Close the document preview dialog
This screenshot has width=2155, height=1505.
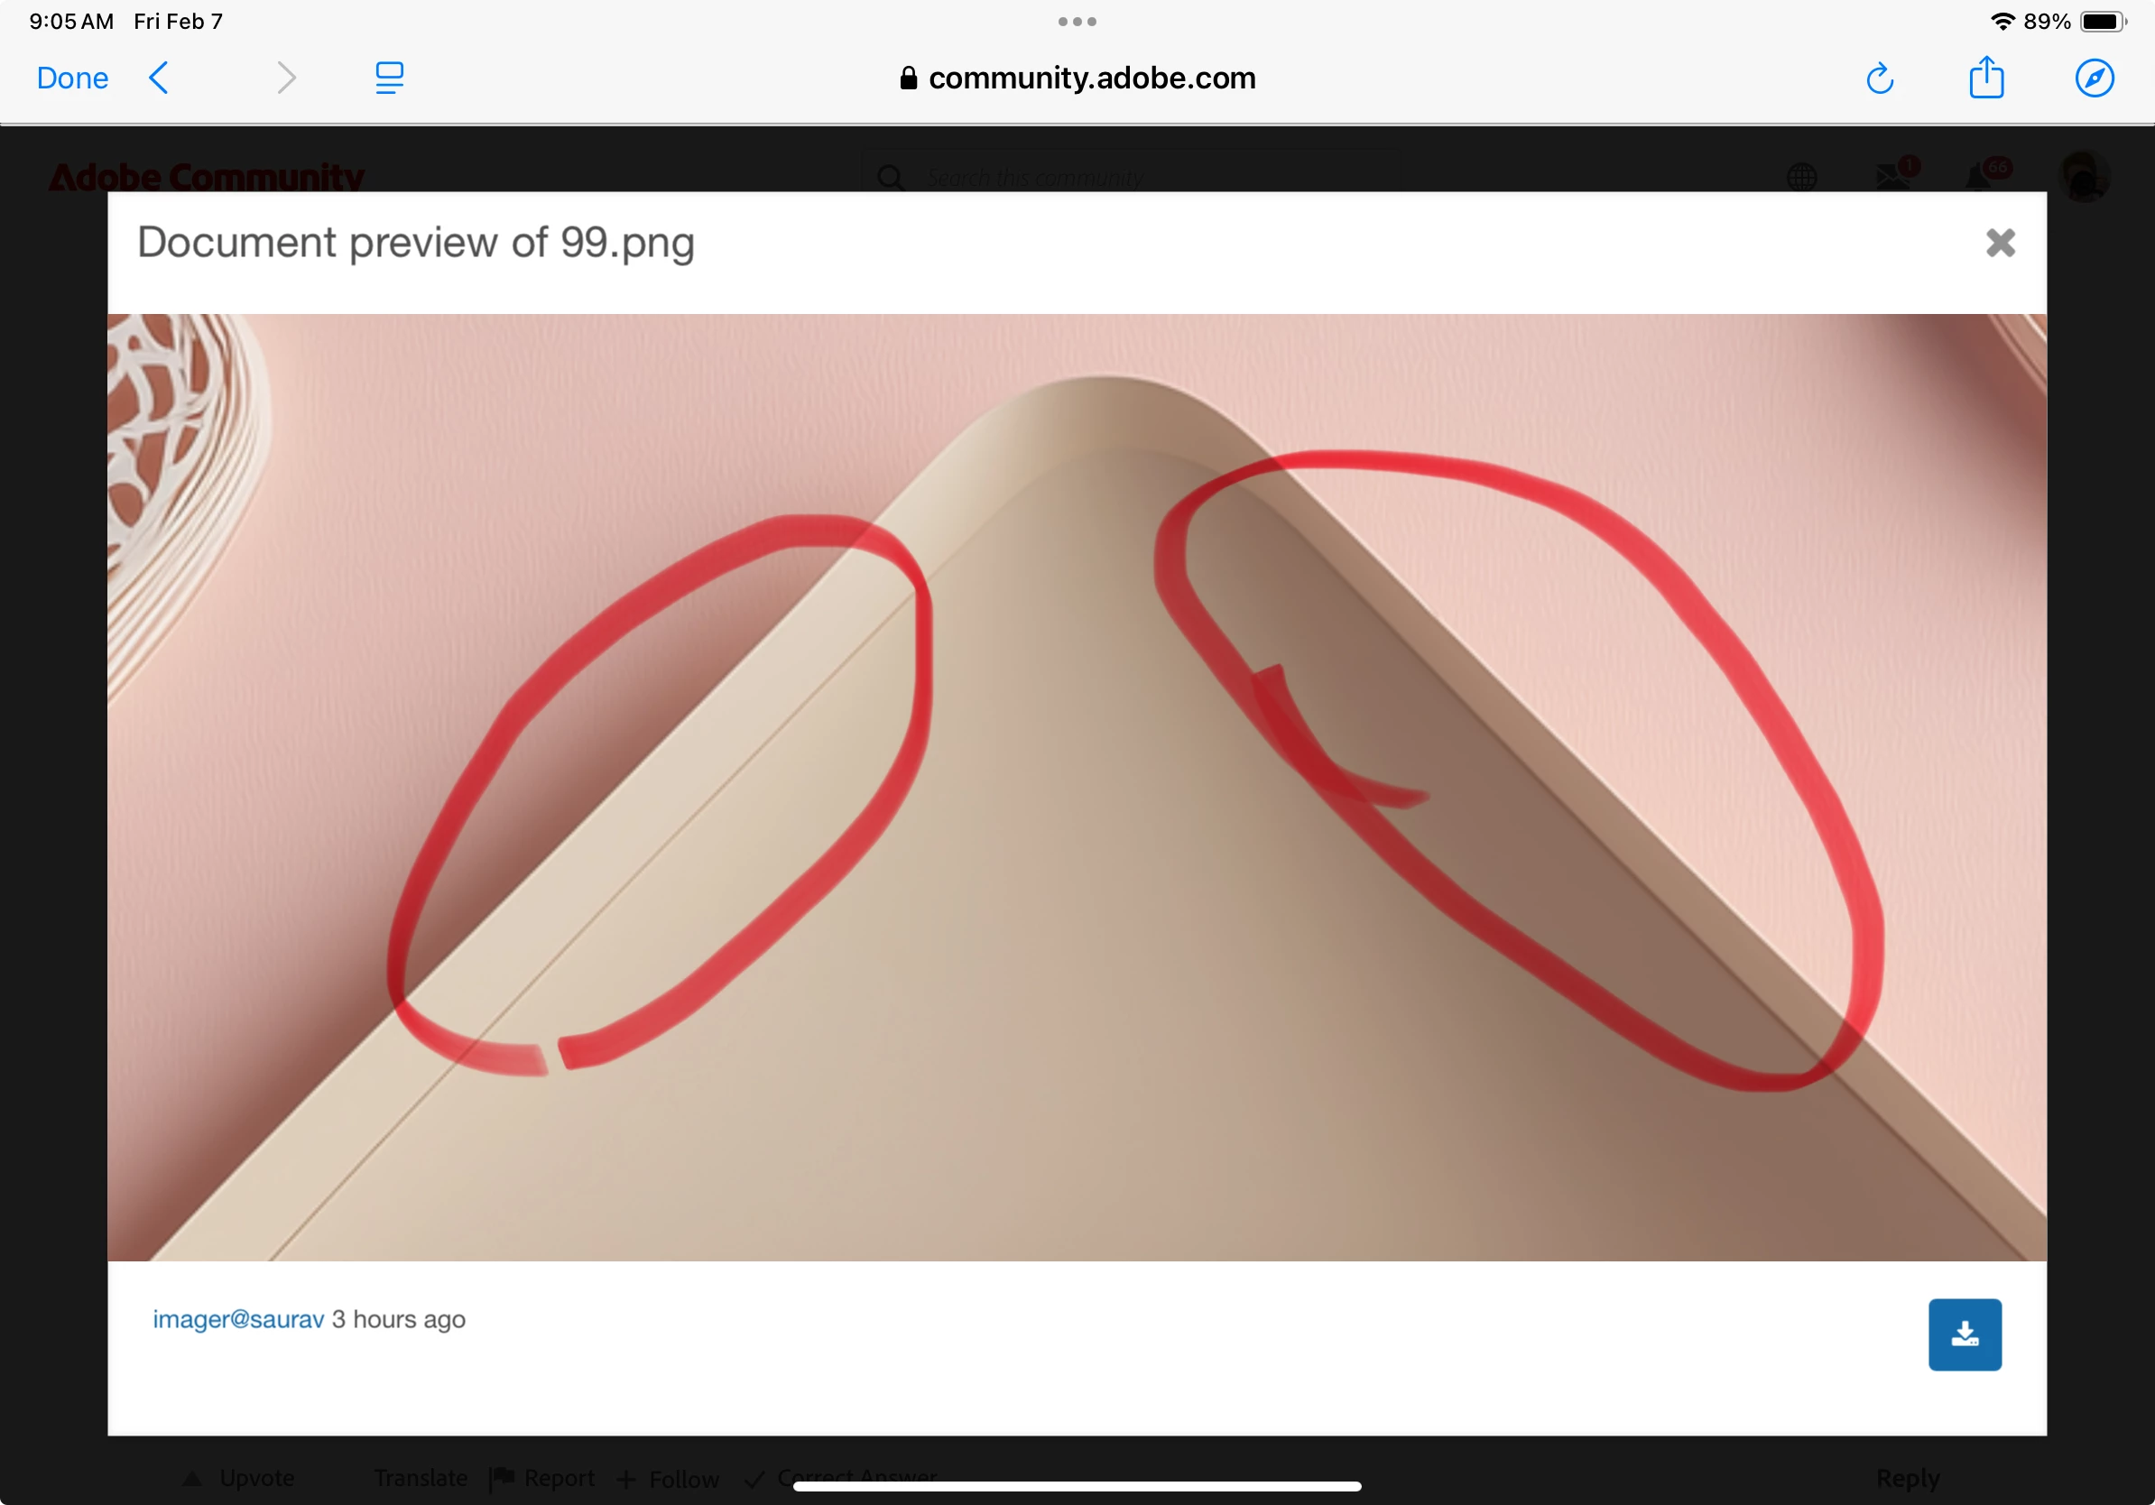pyautogui.click(x=2000, y=243)
